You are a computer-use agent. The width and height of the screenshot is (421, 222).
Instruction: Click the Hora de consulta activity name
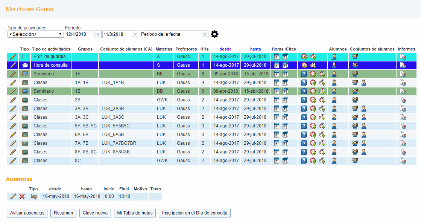pyautogui.click(x=50, y=65)
